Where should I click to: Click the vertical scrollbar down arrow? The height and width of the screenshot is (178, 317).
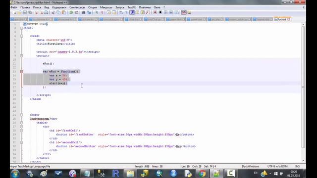303,160
